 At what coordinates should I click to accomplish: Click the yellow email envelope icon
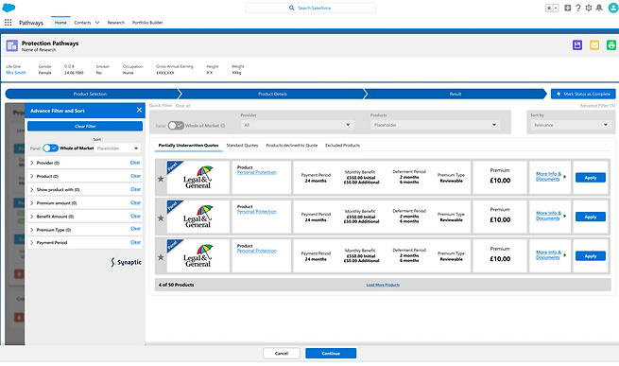tap(594, 45)
